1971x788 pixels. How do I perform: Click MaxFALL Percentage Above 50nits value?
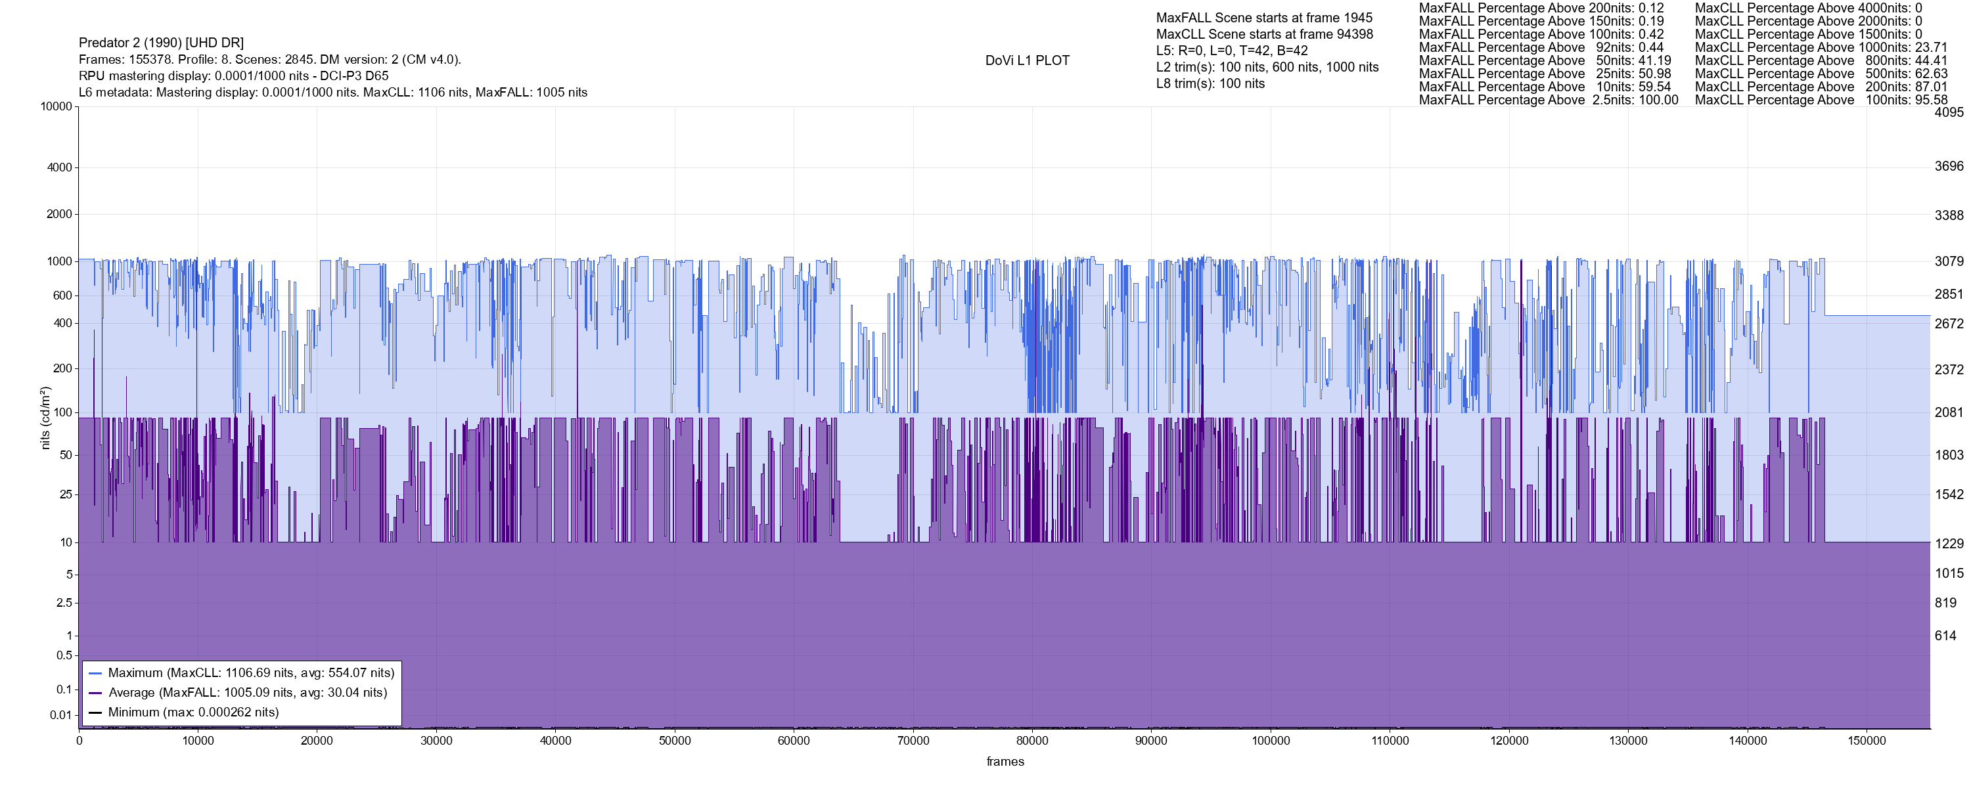tap(1654, 60)
